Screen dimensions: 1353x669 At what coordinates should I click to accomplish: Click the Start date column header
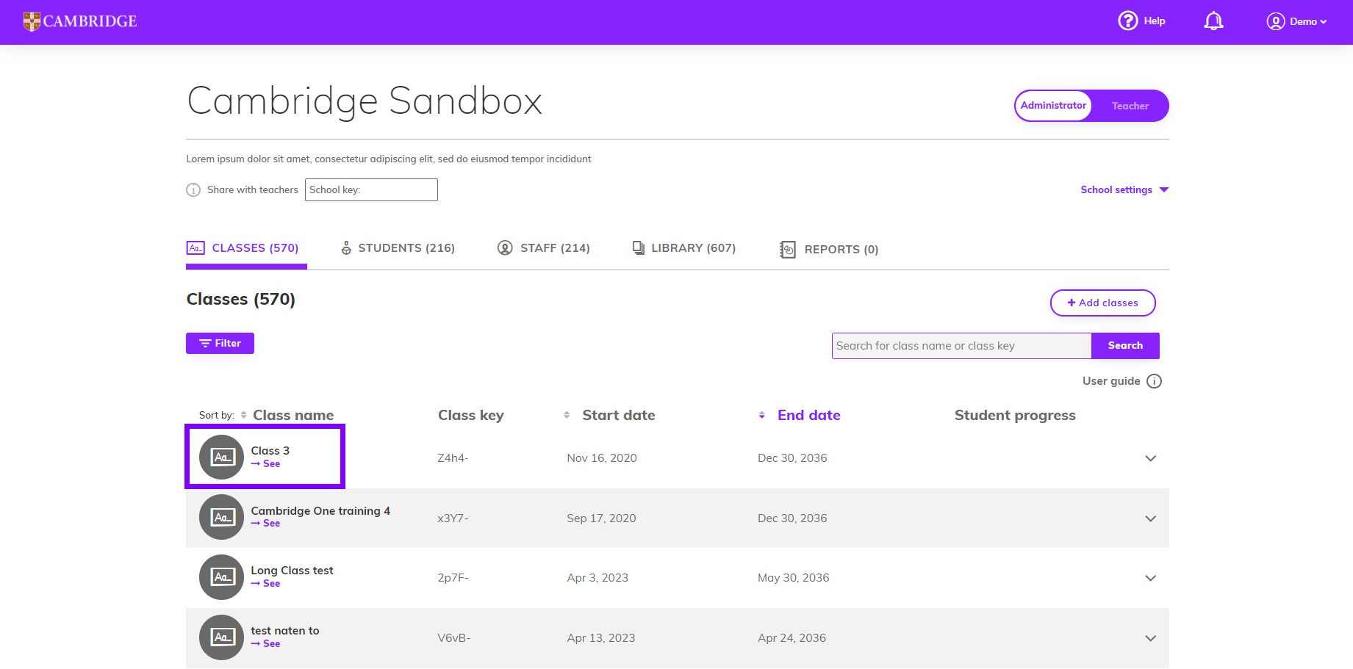click(x=619, y=415)
